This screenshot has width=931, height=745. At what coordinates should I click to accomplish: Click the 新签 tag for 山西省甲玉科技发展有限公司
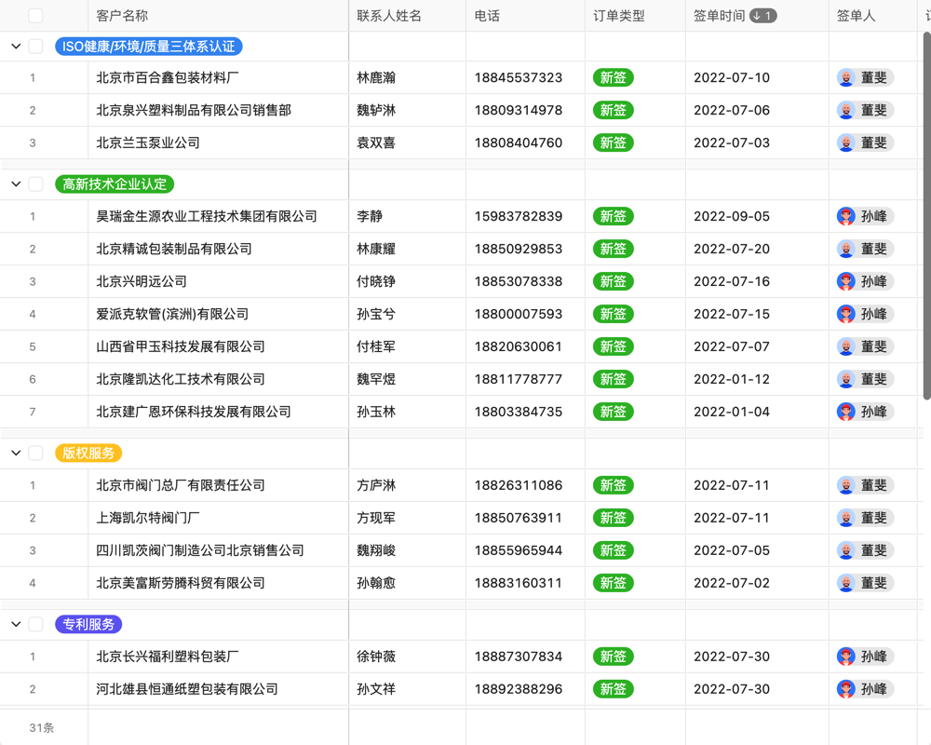(613, 346)
